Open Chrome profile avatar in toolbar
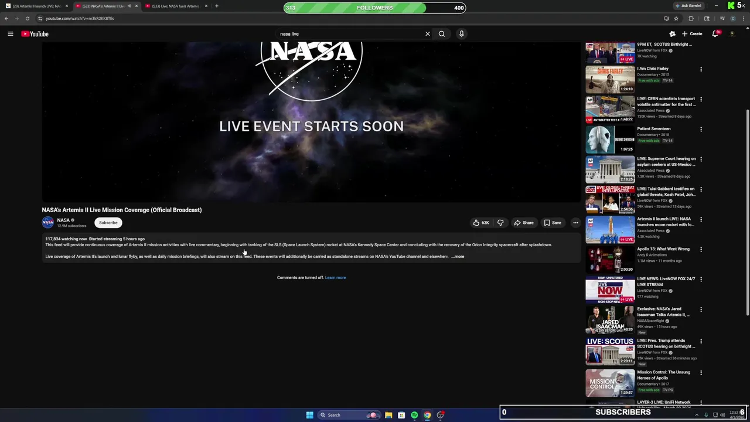Image resolution: width=750 pixels, height=422 pixels. point(733,18)
